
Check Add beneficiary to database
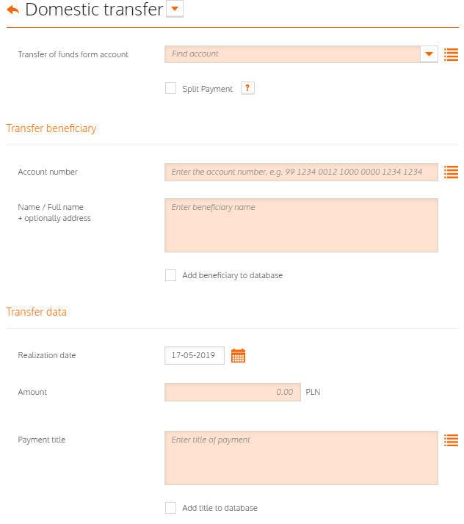(170, 275)
